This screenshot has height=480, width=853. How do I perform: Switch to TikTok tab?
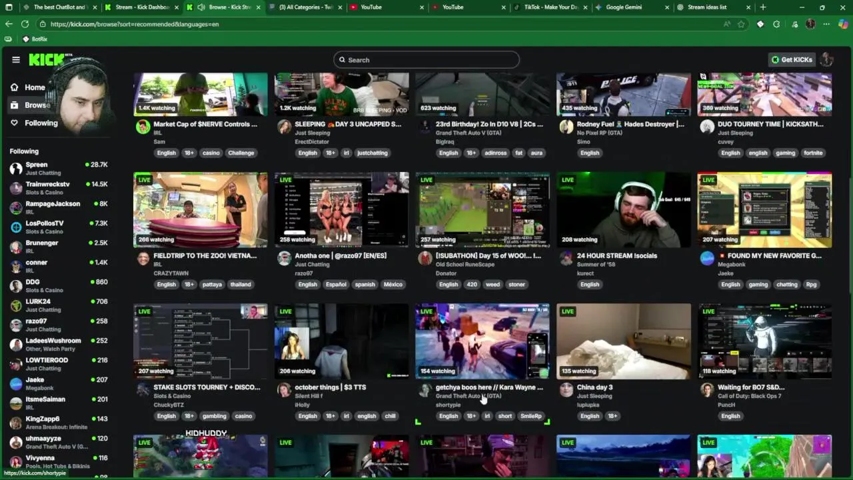coord(550,7)
